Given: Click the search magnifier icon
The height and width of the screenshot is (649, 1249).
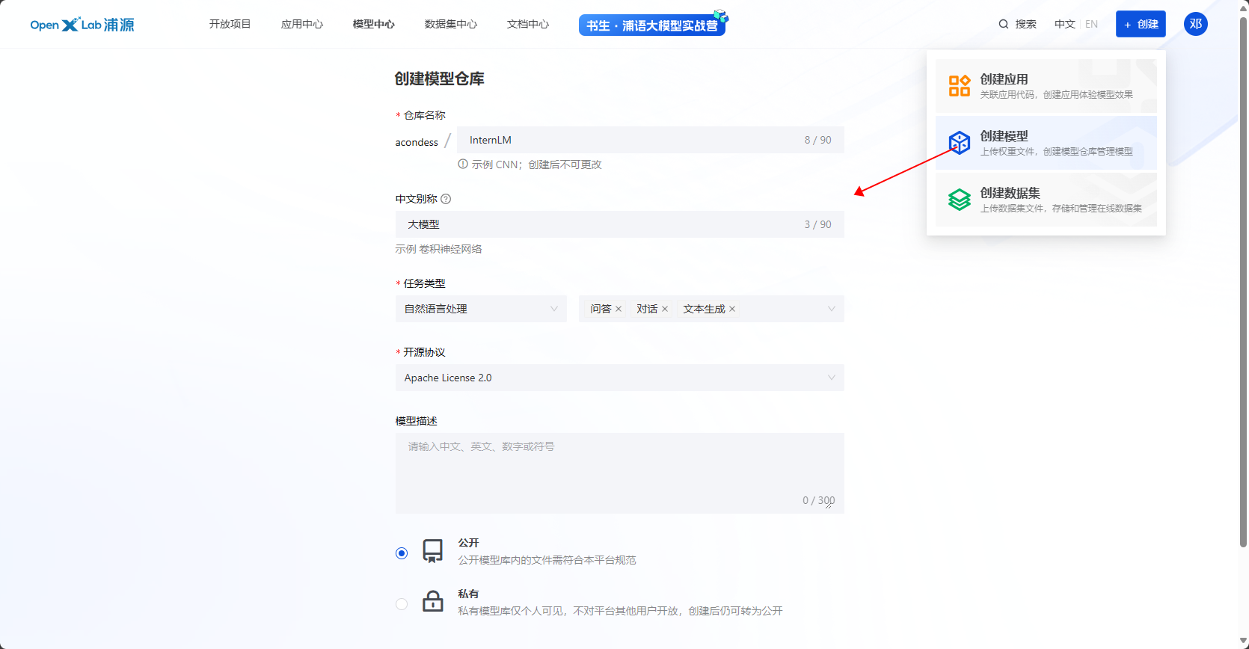Looking at the screenshot, I should tap(1004, 24).
